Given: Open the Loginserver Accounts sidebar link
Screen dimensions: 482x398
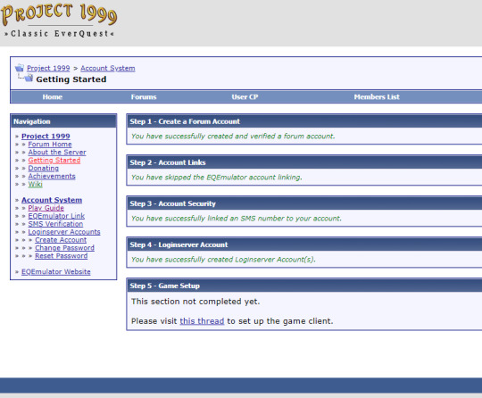Looking at the screenshot, I should (64, 232).
